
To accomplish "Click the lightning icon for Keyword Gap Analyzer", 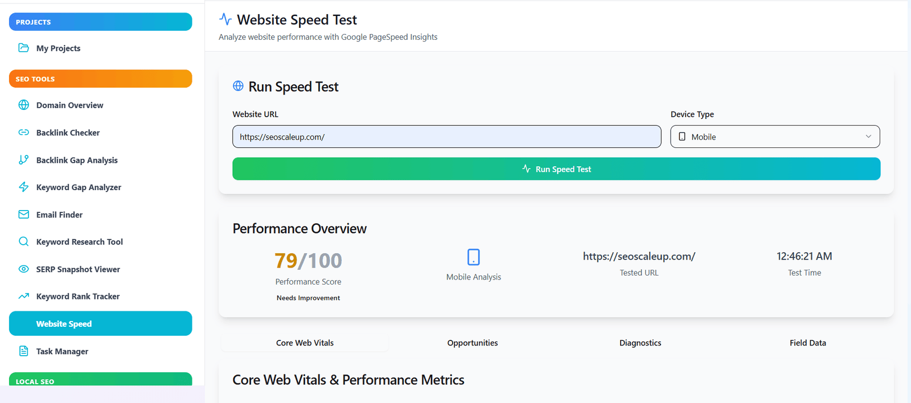I will [23, 187].
